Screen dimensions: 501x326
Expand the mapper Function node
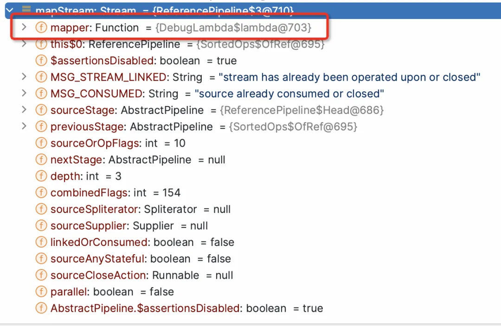[24, 27]
